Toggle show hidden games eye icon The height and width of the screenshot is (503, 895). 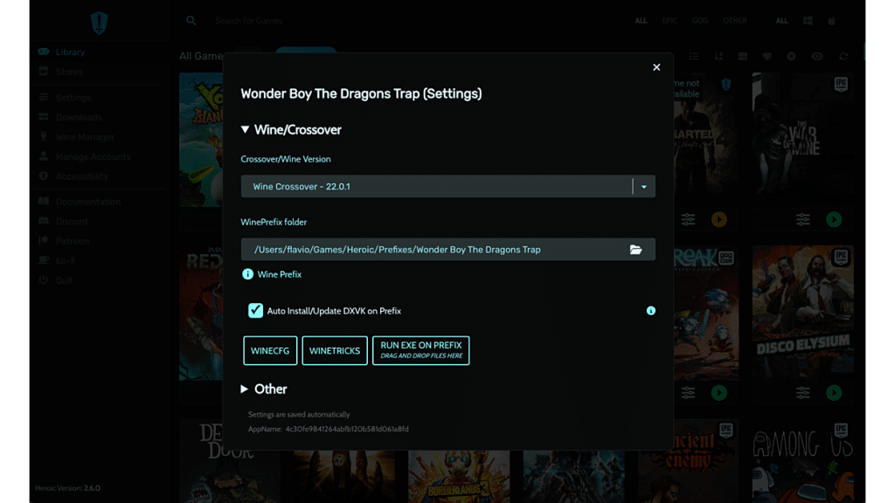point(817,56)
